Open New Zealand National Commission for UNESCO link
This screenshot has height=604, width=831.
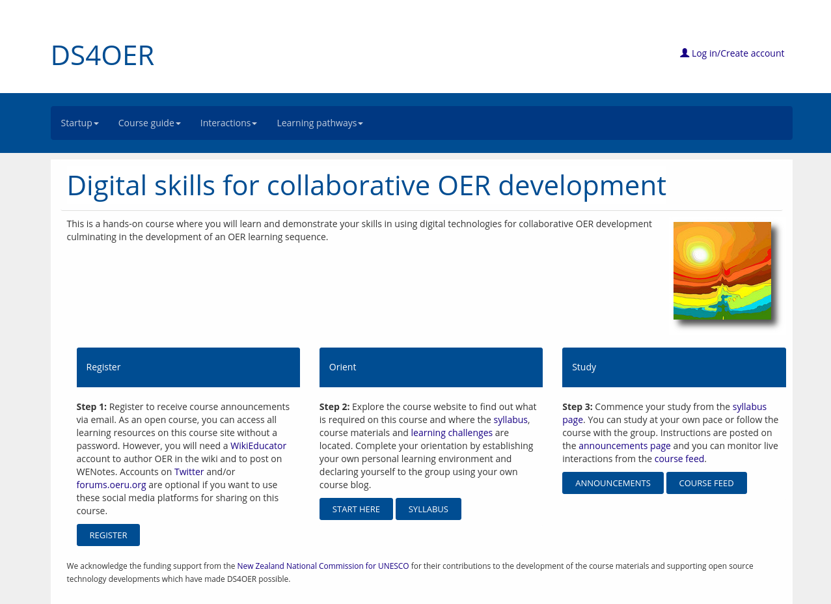point(323,566)
